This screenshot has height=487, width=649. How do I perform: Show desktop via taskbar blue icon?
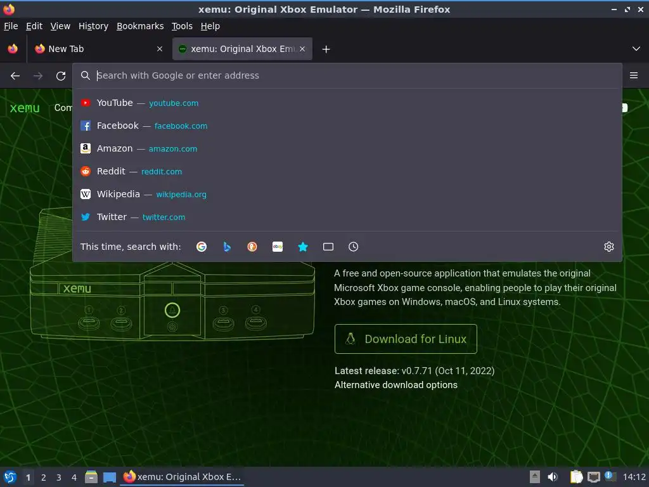coord(109,477)
